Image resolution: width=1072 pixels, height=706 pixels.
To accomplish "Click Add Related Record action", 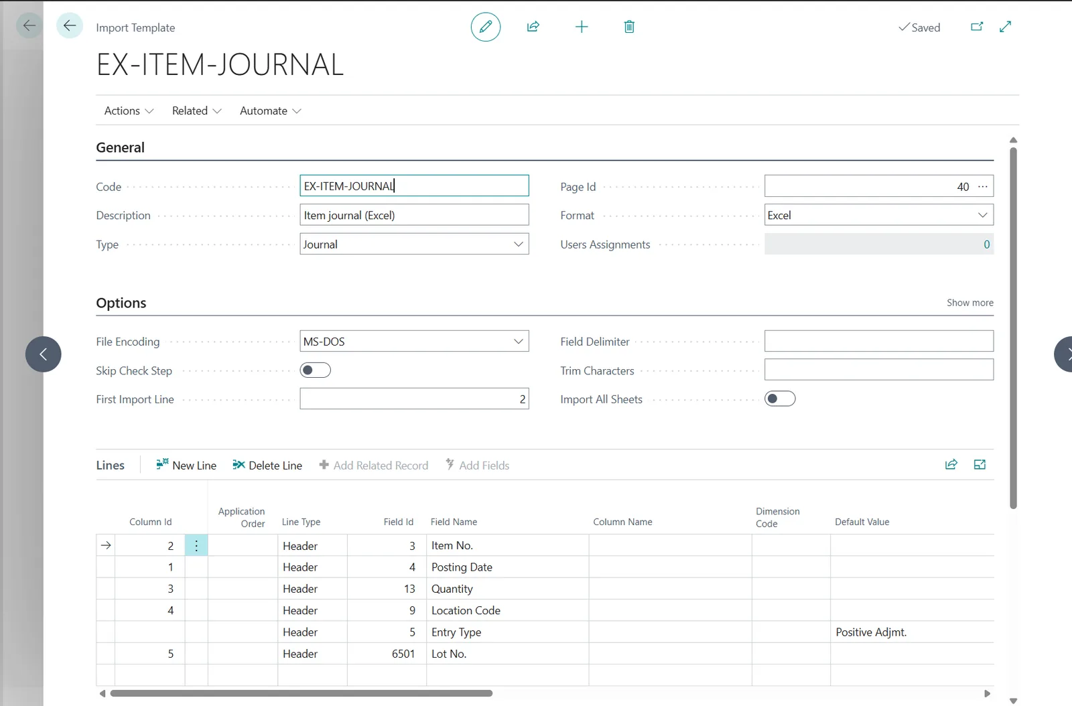I will point(373,466).
